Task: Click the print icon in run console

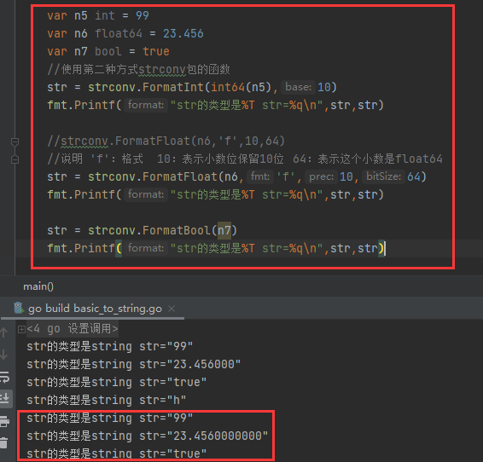Action: pos(4,421)
